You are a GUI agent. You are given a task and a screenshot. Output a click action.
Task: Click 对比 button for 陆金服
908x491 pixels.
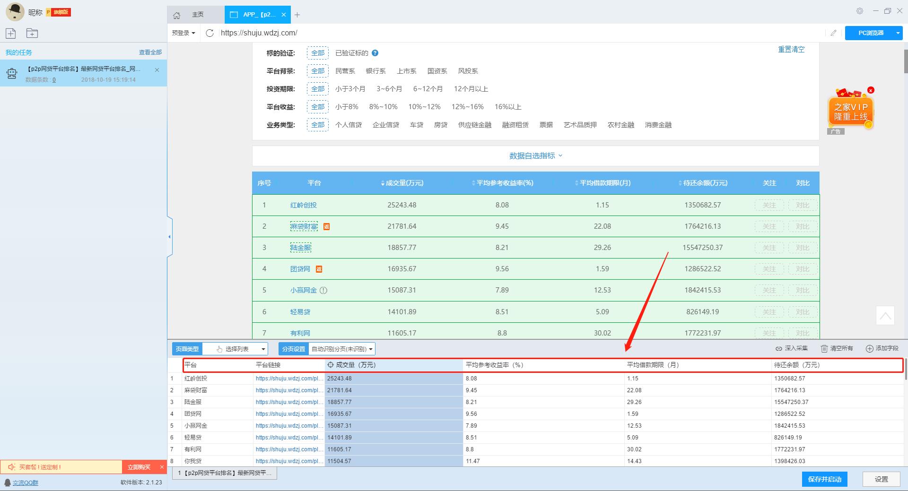coord(803,248)
